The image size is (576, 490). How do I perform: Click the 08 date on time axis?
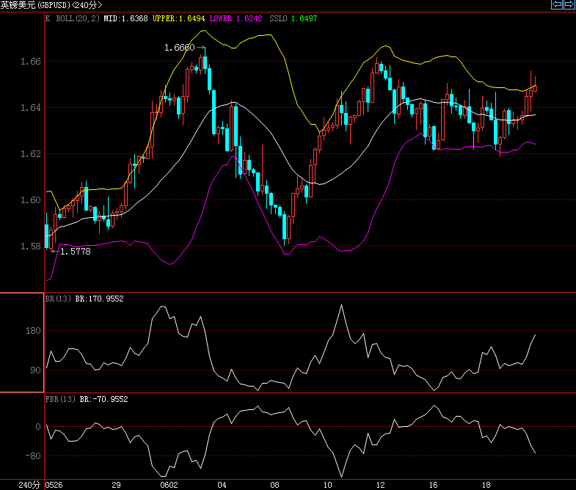pos(274,485)
